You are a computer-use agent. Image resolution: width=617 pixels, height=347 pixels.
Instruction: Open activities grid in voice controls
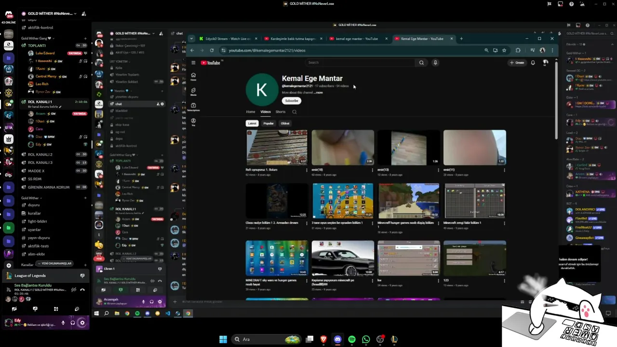coord(56,308)
